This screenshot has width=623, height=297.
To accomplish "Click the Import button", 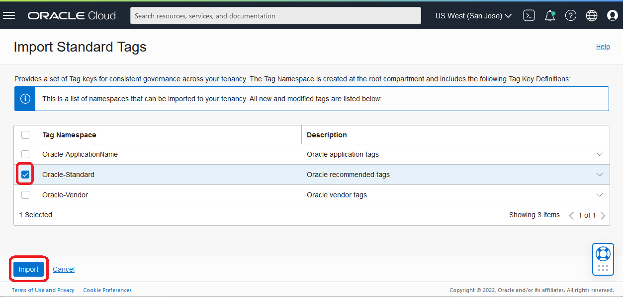I will (28, 269).
